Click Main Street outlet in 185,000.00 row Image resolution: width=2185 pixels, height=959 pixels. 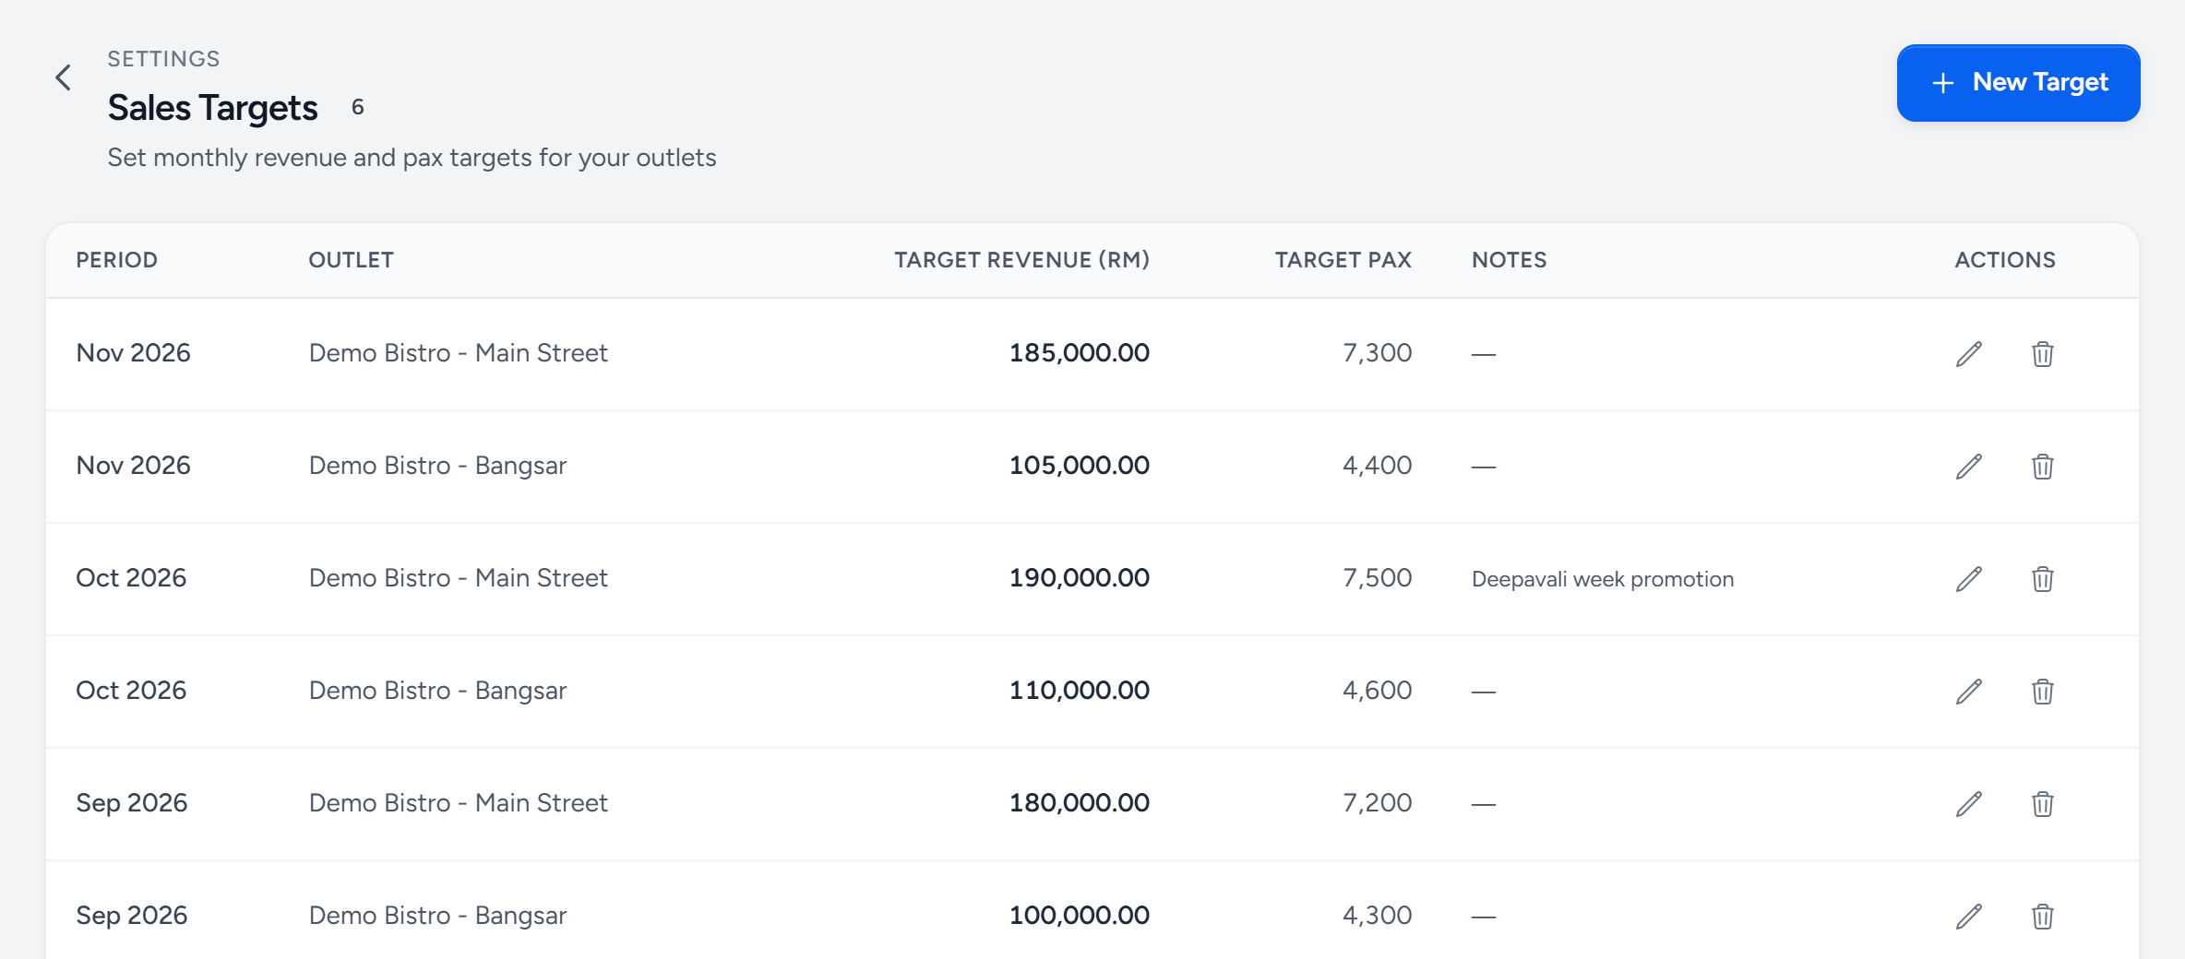tap(458, 353)
